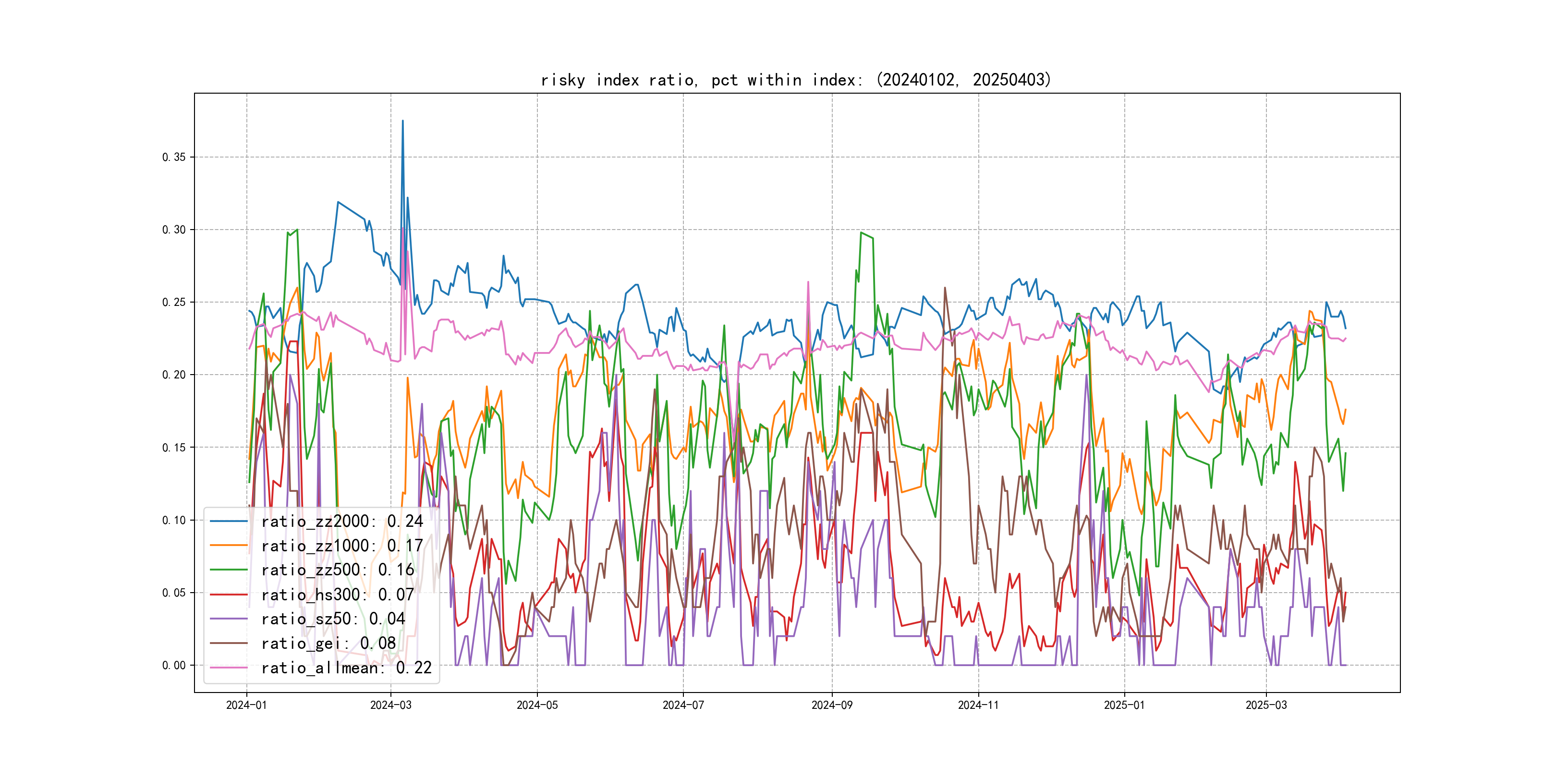Select legend label ratio_hs300: 0.07

tap(338, 595)
